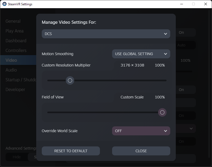The image size is (212, 167).
Task: Click the Custom Resolution Multiplier label
Action: (x=66, y=65)
